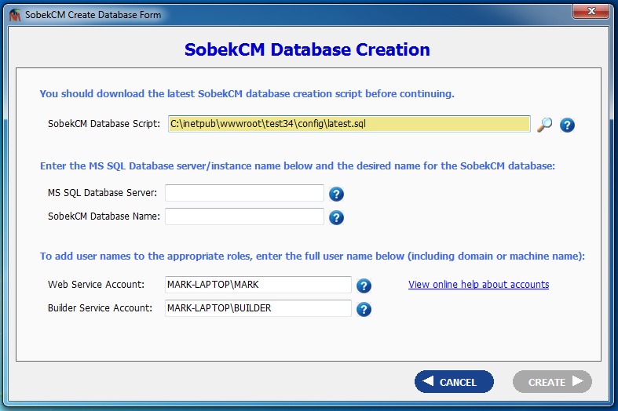Focus the MS SQL Database Server field

(244, 193)
